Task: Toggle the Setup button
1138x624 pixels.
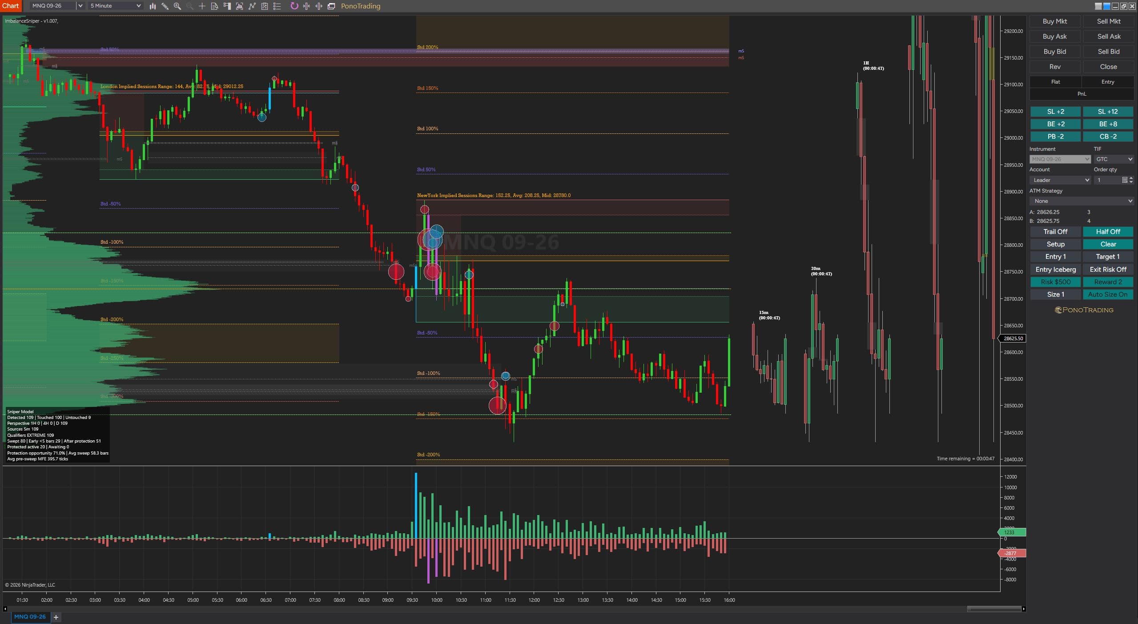Action: tap(1055, 244)
